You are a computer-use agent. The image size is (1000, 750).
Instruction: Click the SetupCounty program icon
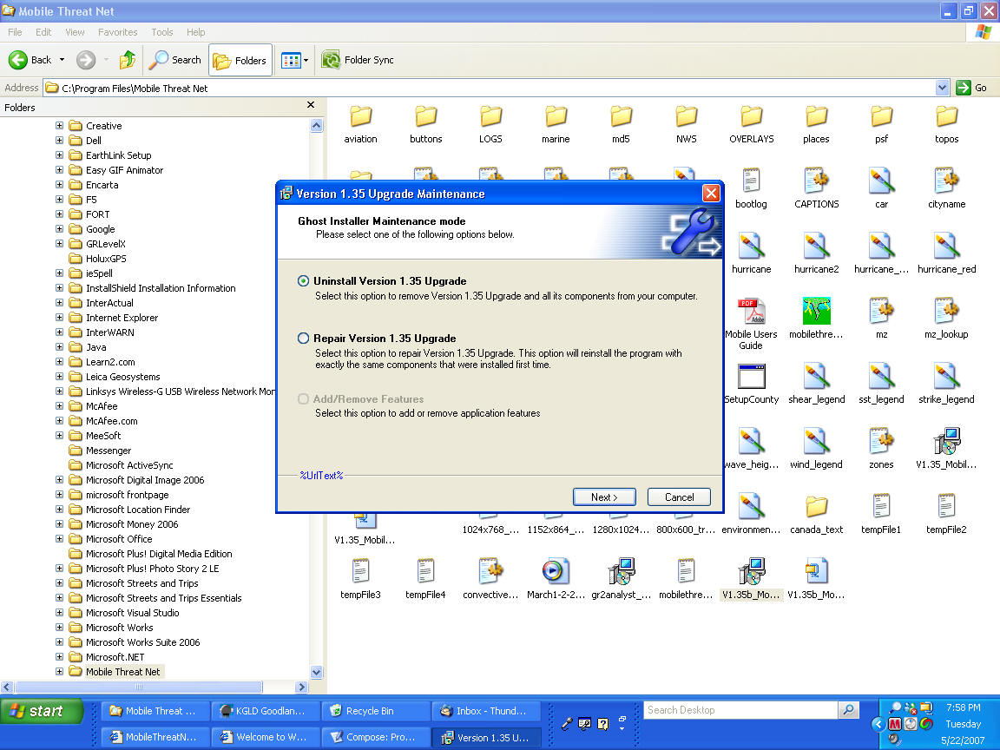pos(751,376)
